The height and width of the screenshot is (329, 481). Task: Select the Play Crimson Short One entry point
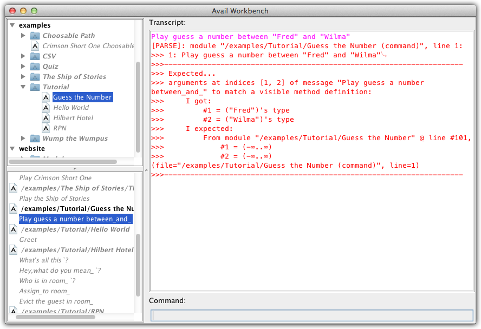[x=56, y=178]
